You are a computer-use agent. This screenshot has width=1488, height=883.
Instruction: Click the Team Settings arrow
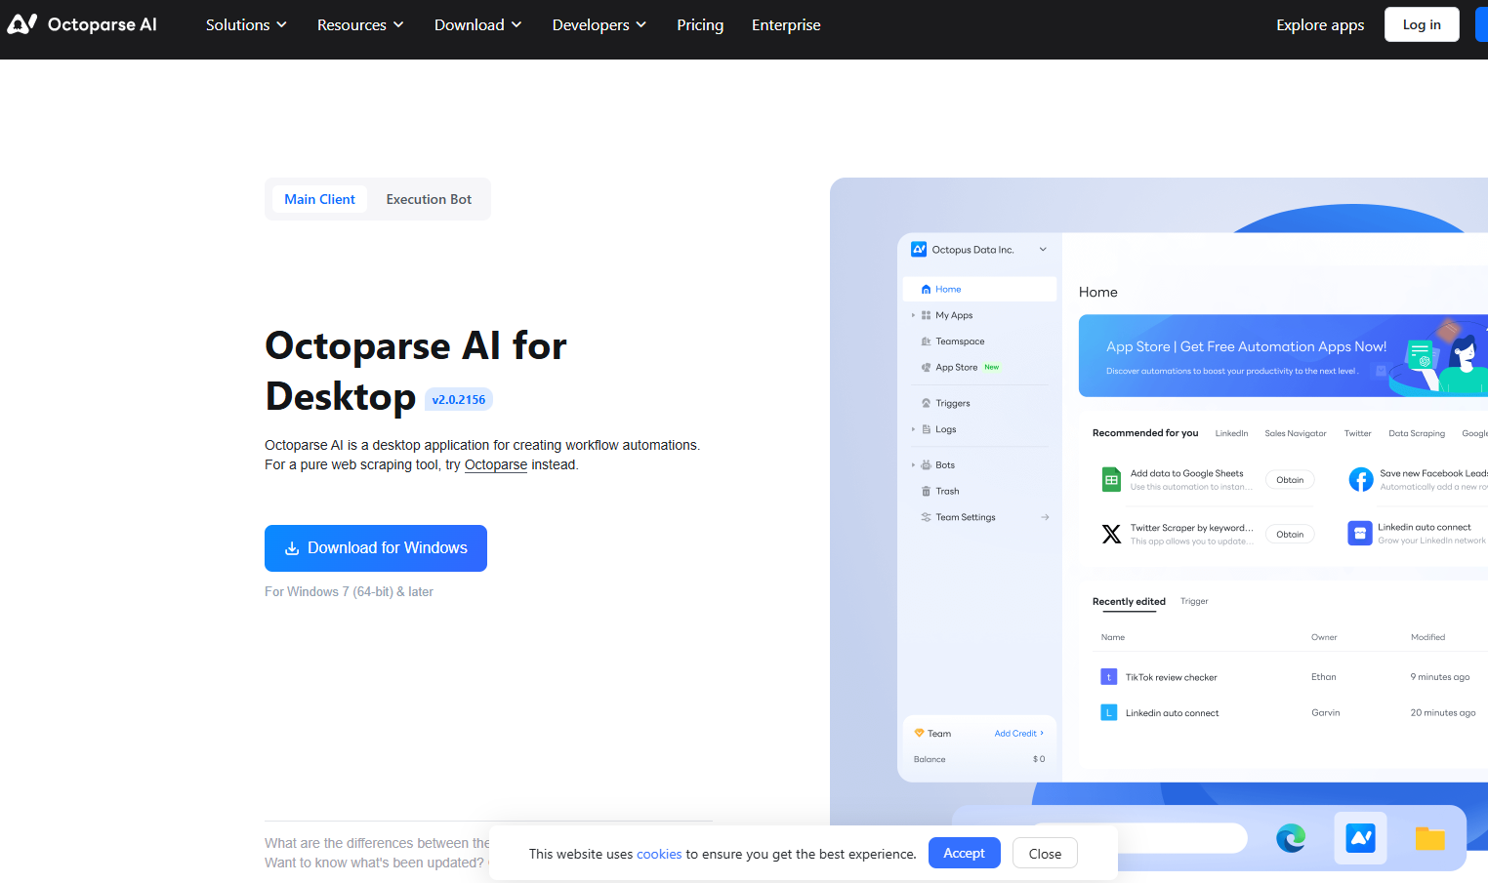[x=1045, y=517]
